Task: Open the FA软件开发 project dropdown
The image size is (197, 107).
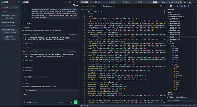Action: (x=26, y=2)
